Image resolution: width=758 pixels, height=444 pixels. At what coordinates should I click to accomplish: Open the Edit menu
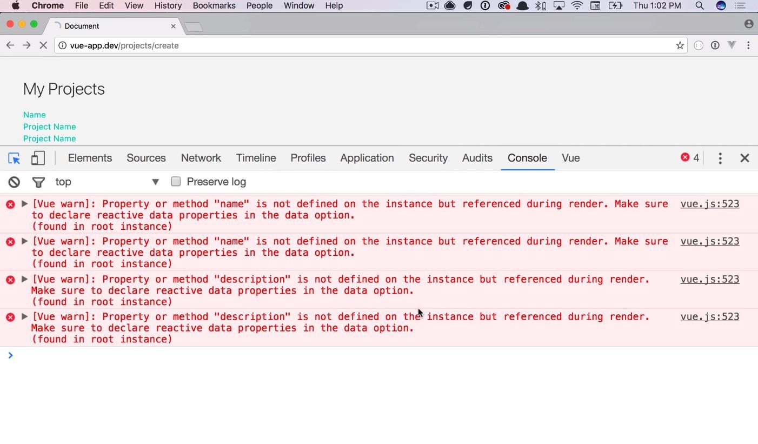(x=107, y=5)
